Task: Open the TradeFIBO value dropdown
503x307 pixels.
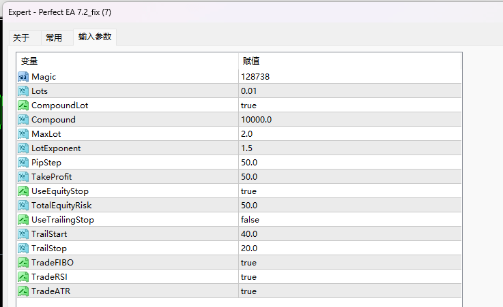Action: click(x=248, y=263)
